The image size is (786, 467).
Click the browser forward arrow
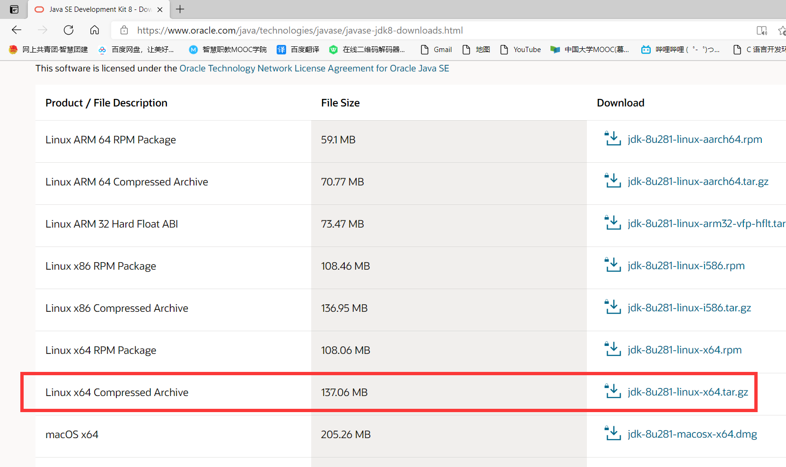[43, 30]
